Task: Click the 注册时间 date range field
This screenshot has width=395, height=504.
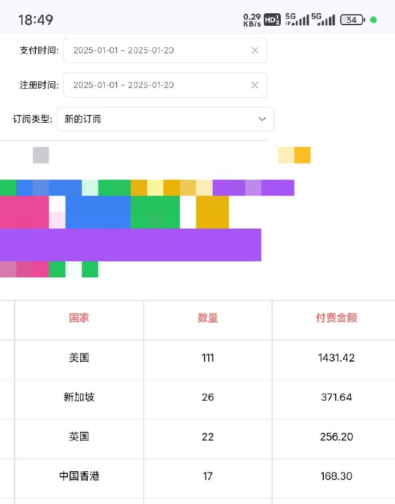Action: click(x=165, y=85)
